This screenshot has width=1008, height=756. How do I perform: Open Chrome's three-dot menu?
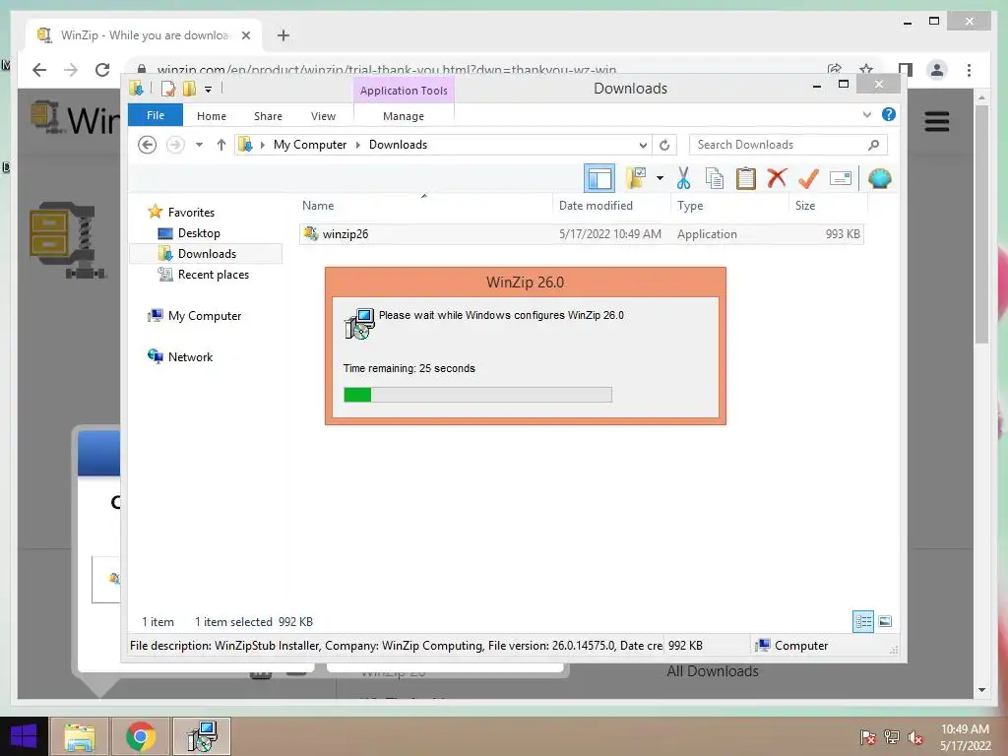(x=969, y=70)
